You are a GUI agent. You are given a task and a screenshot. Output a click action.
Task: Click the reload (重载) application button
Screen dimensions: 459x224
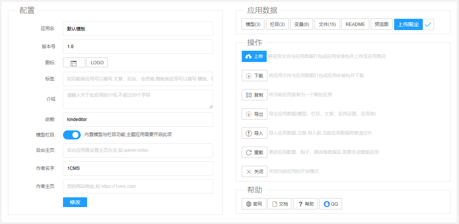tap(255, 152)
